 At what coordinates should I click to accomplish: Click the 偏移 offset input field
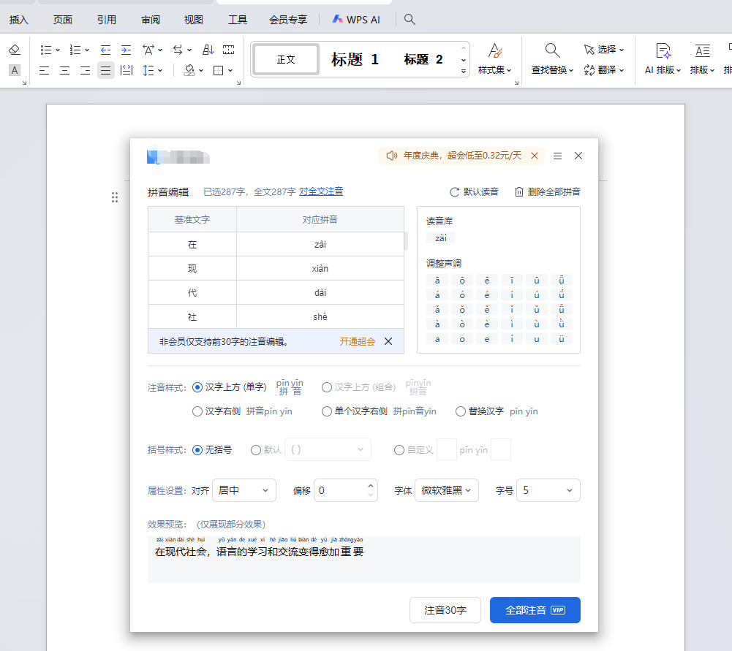(340, 490)
